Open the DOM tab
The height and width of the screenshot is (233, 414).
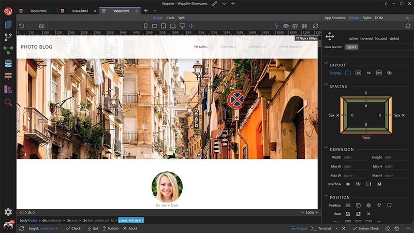coord(379,18)
